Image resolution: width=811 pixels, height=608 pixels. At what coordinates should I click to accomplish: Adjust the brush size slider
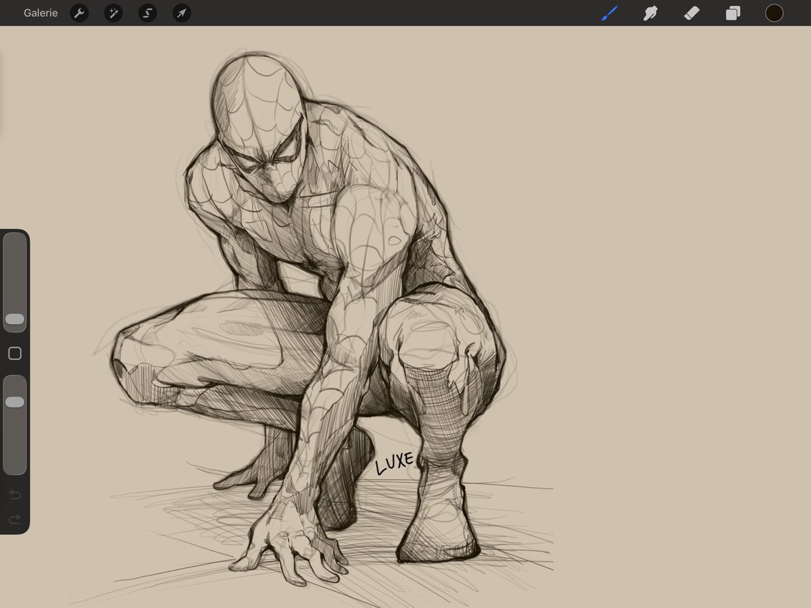(x=15, y=282)
